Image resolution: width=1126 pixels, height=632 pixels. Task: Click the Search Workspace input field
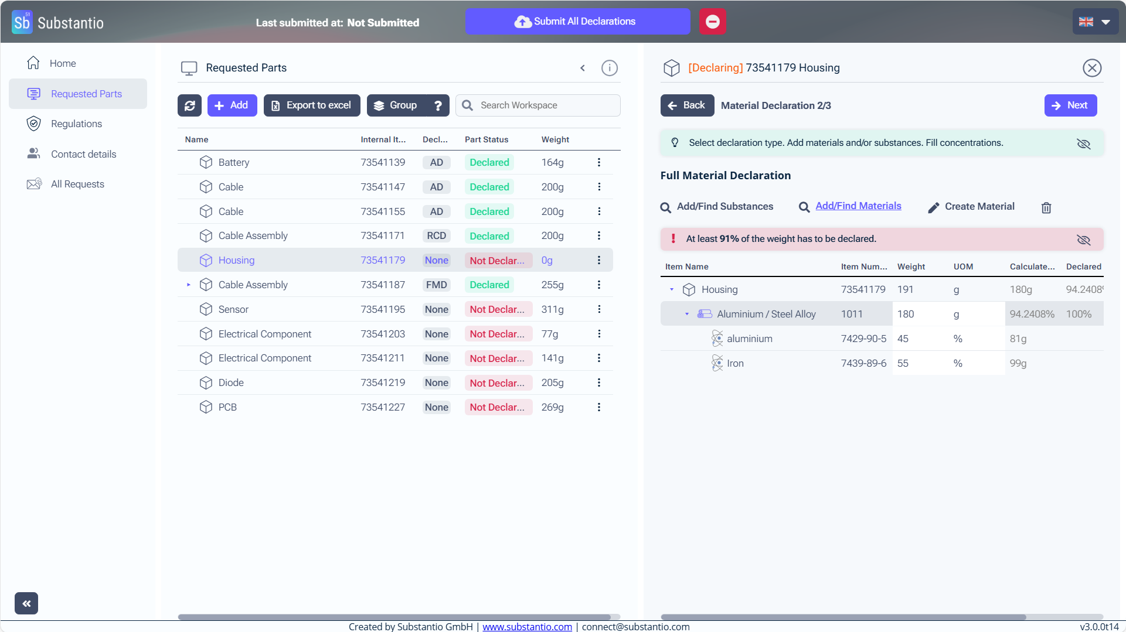[x=545, y=105]
